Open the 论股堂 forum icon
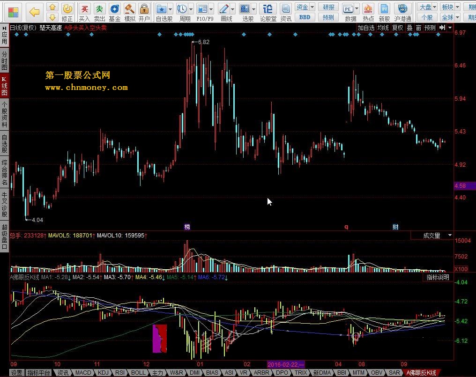This screenshot has width=476, height=377. [x=268, y=13]
